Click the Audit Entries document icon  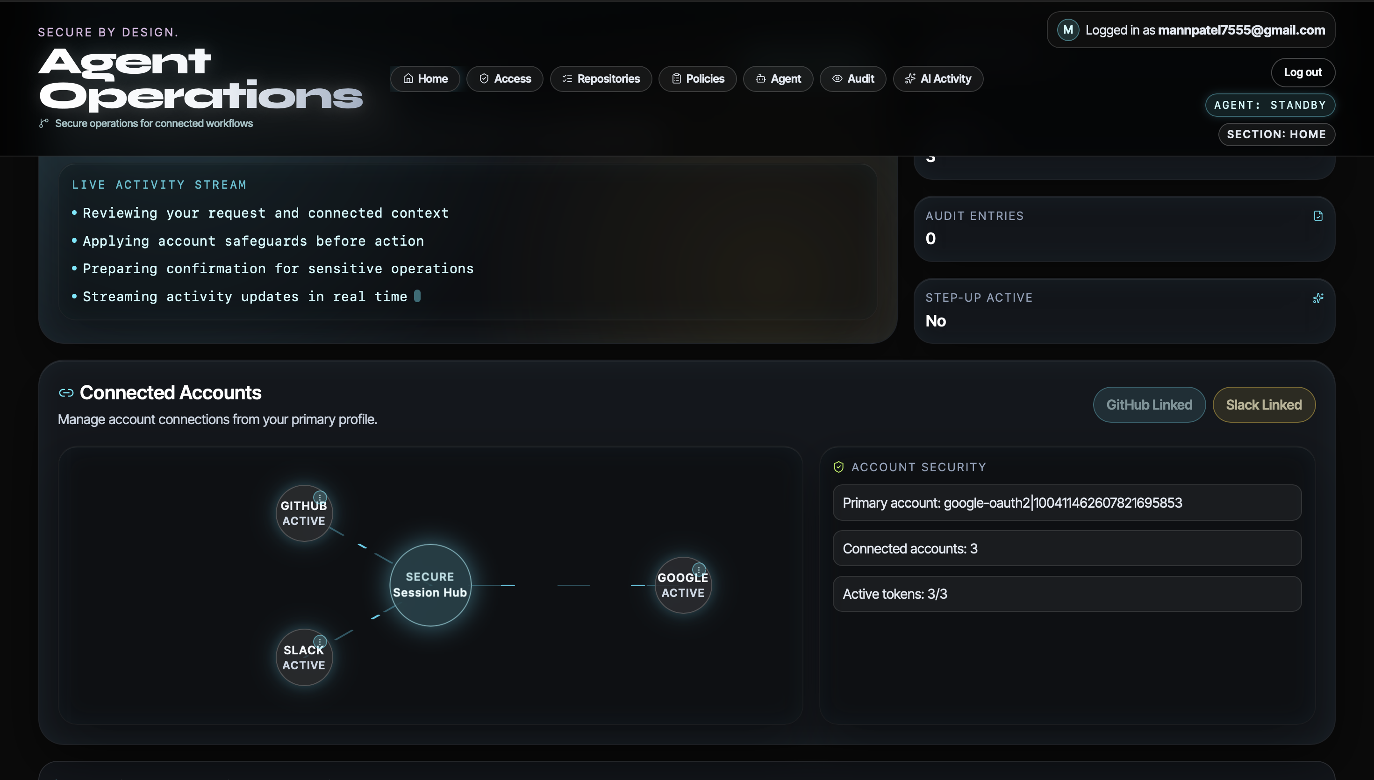click(1318, 216)
